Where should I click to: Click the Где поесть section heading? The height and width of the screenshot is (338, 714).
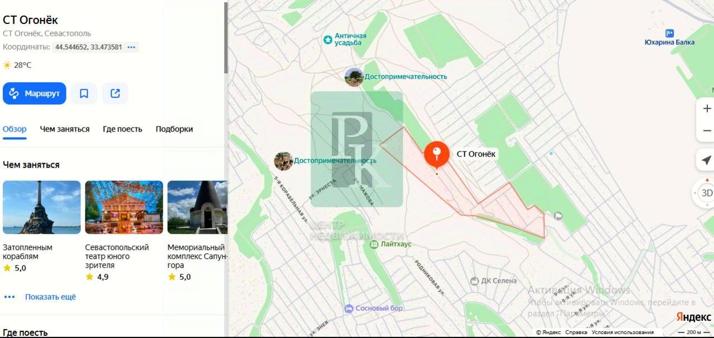coord(25,333)
